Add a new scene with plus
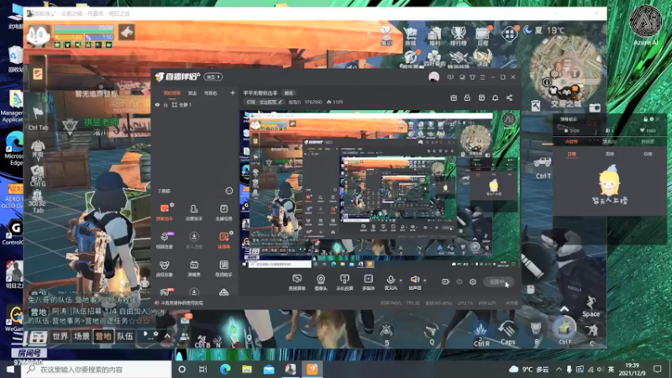The width and height of the screenshot is (672, 378). [x=233, y=92]
